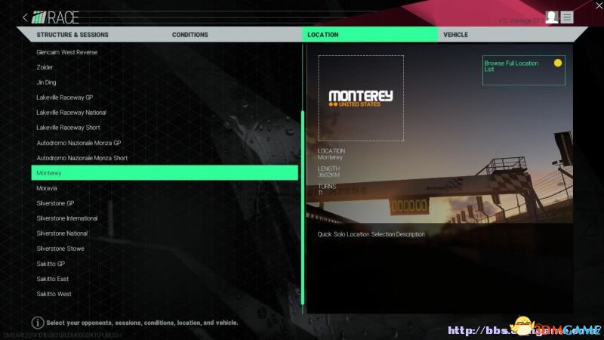Choose Sakitto GP
This screenshot has width=604, height=340.
(51, 264)
